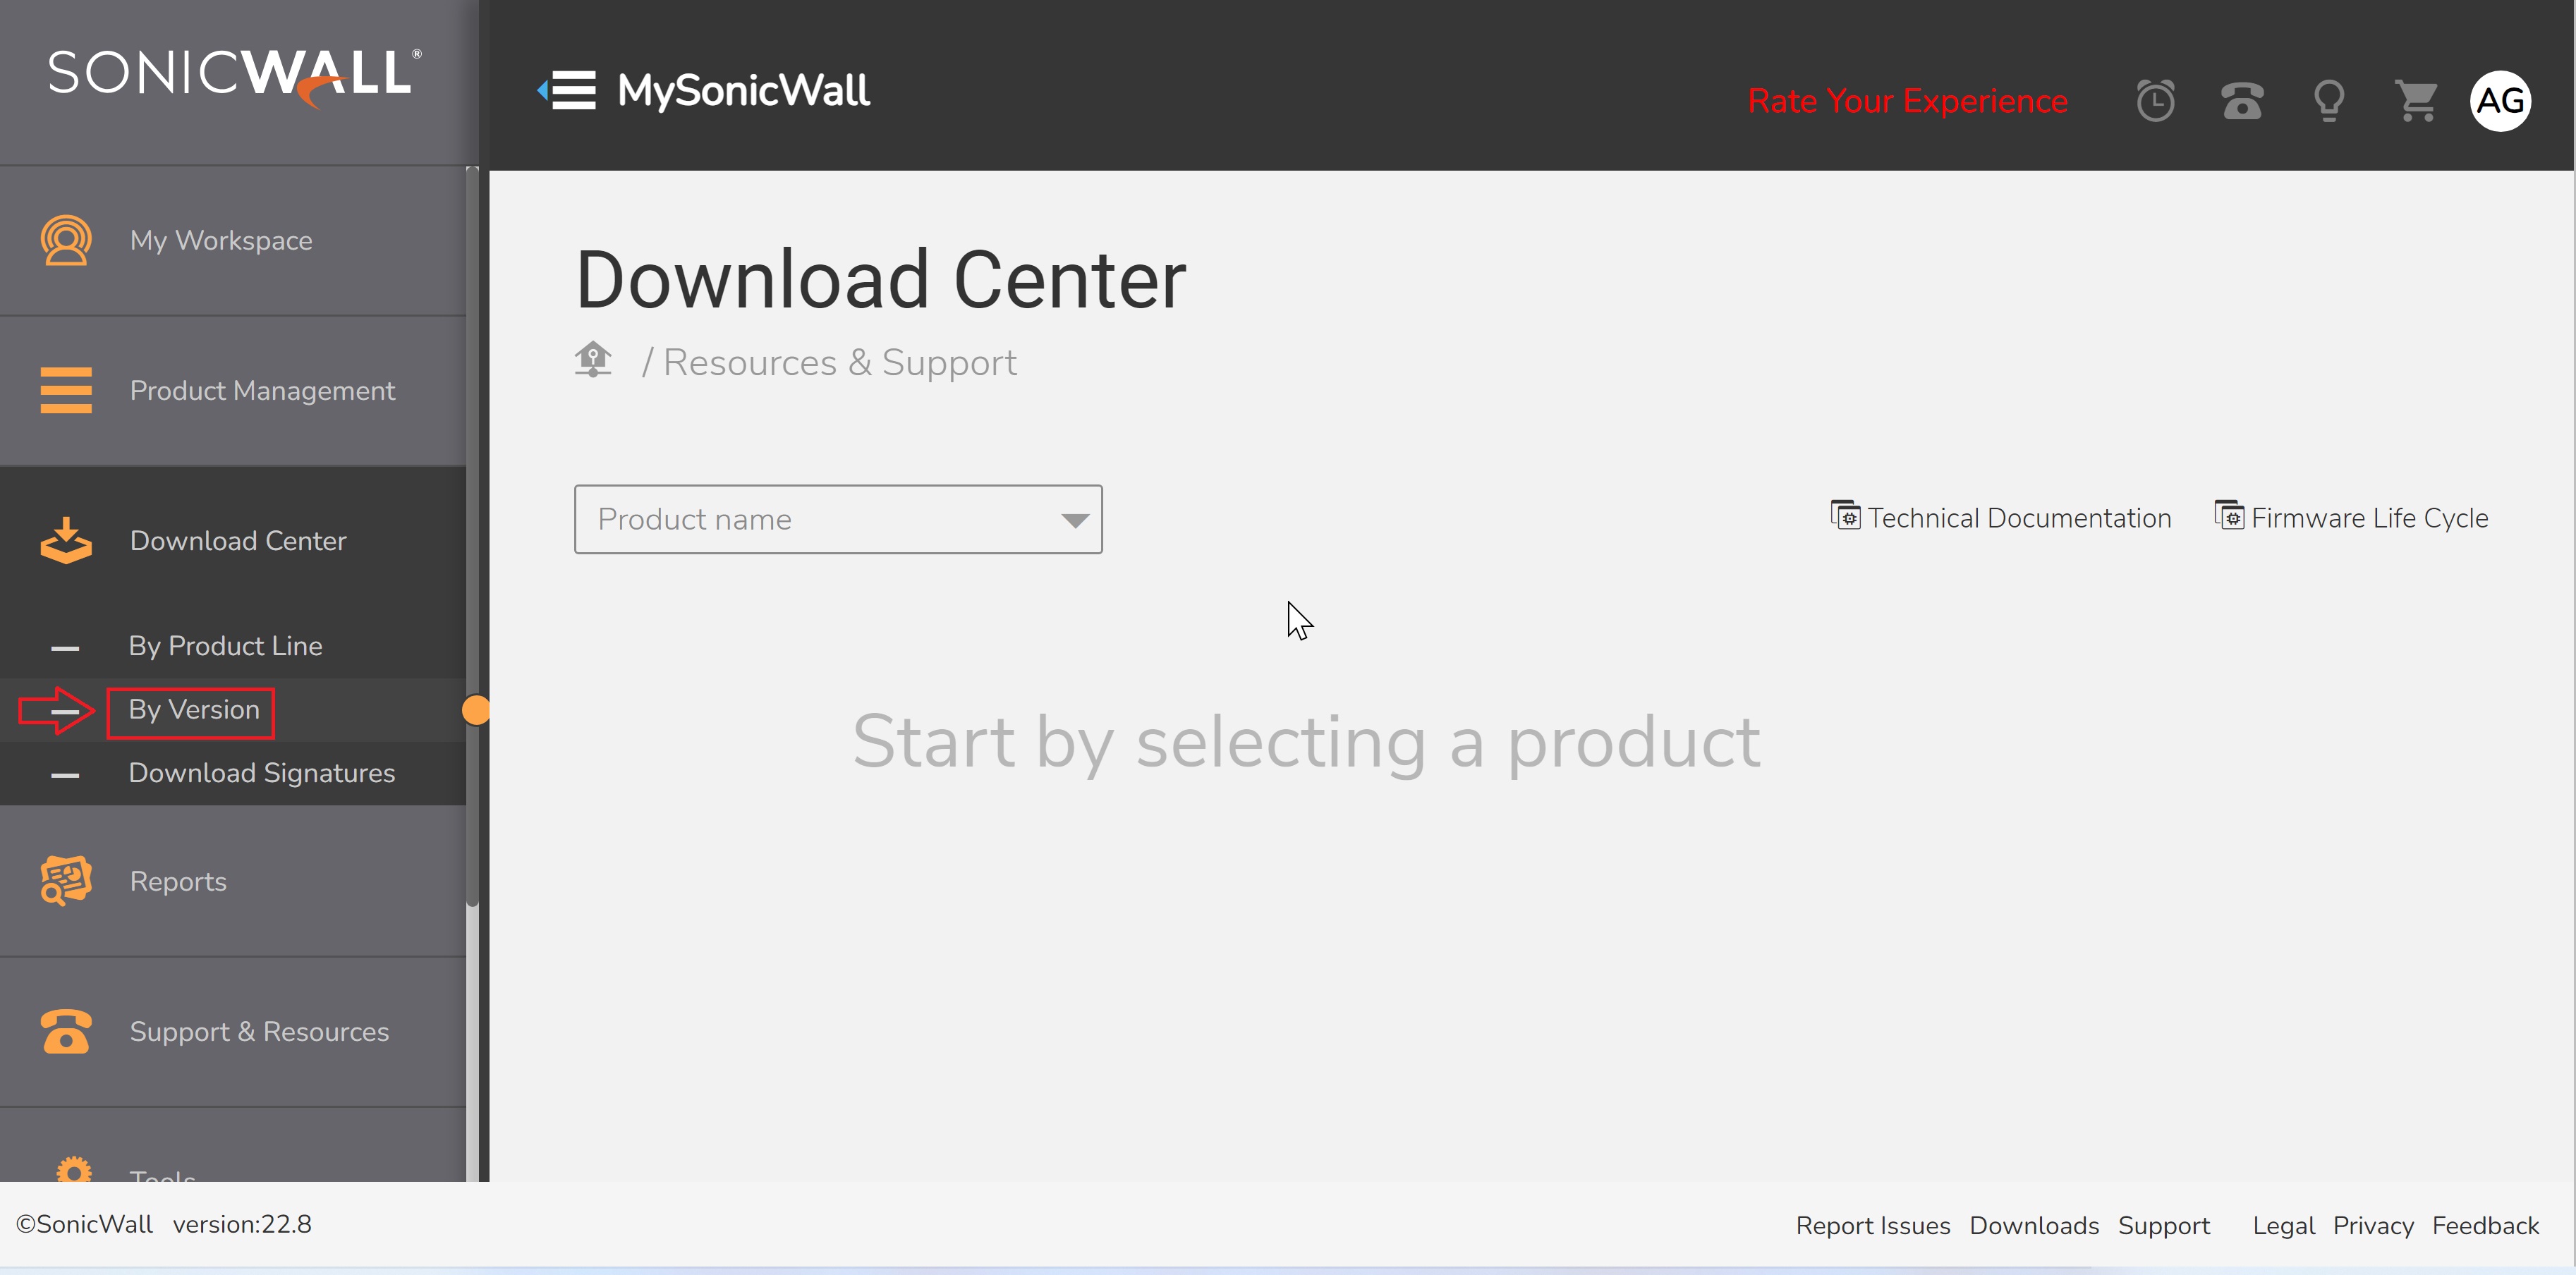Select Download Signatures submenu item

coord(233,774)
